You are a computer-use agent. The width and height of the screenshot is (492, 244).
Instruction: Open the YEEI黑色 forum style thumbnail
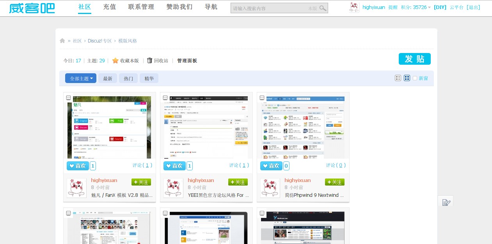tap(206, 127)
